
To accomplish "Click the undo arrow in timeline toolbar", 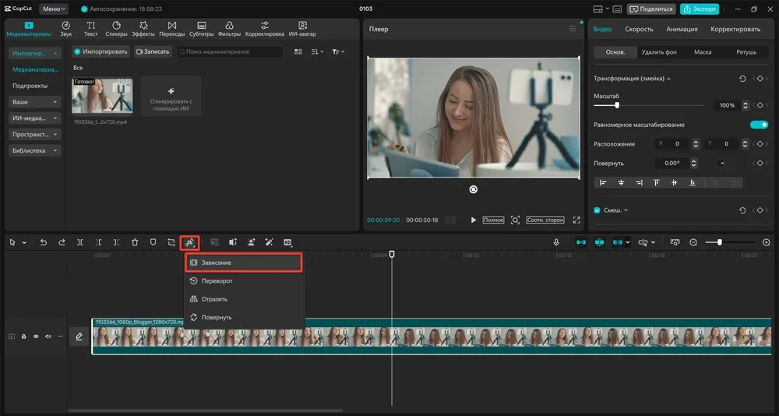I will point(44,242).
